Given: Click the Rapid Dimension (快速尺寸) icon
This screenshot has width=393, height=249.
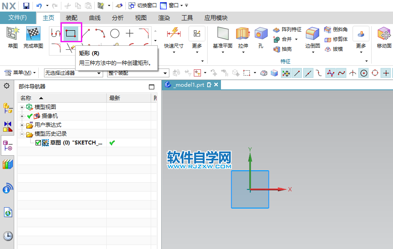Looking at the screenshot, I should (173, 33).
